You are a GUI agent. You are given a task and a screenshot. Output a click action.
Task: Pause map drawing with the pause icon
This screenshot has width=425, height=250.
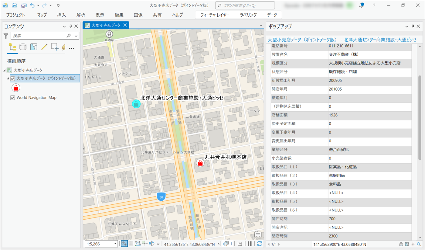click(x=250, y=244)
